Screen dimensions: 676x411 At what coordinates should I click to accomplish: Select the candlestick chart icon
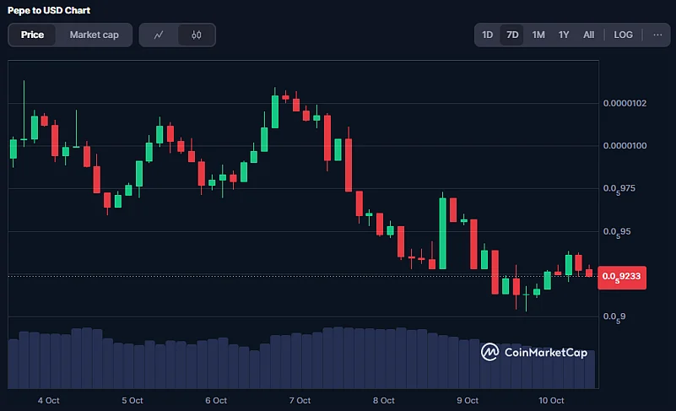coord(197,35)
